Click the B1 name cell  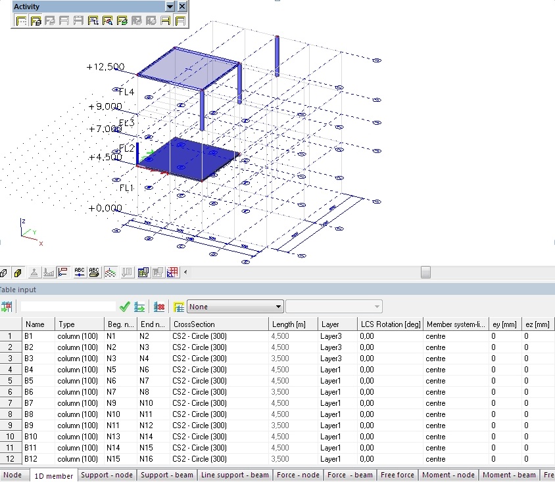click(x=38, y=336)
